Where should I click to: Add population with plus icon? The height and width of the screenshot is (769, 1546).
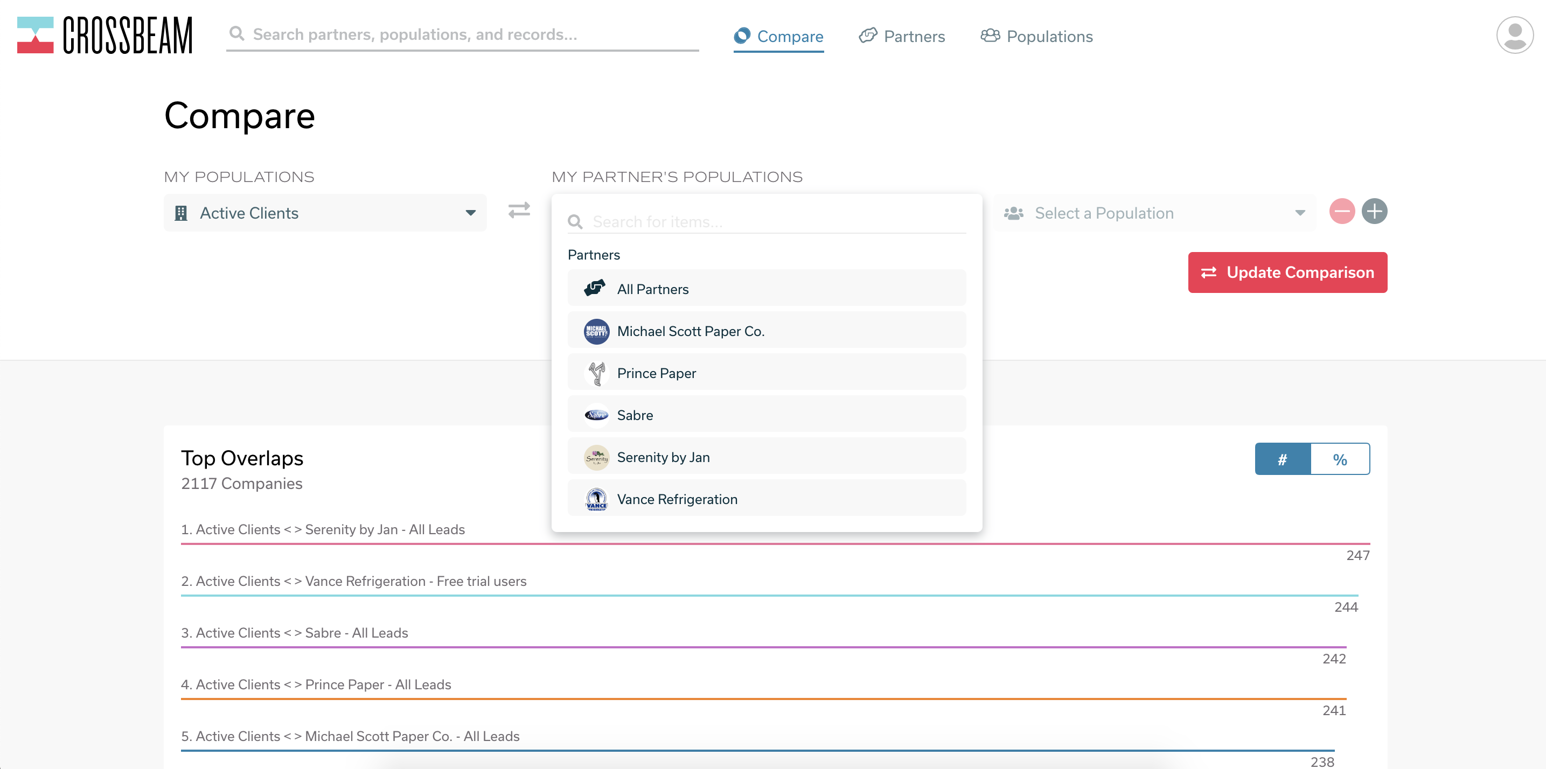(1374, 212)
